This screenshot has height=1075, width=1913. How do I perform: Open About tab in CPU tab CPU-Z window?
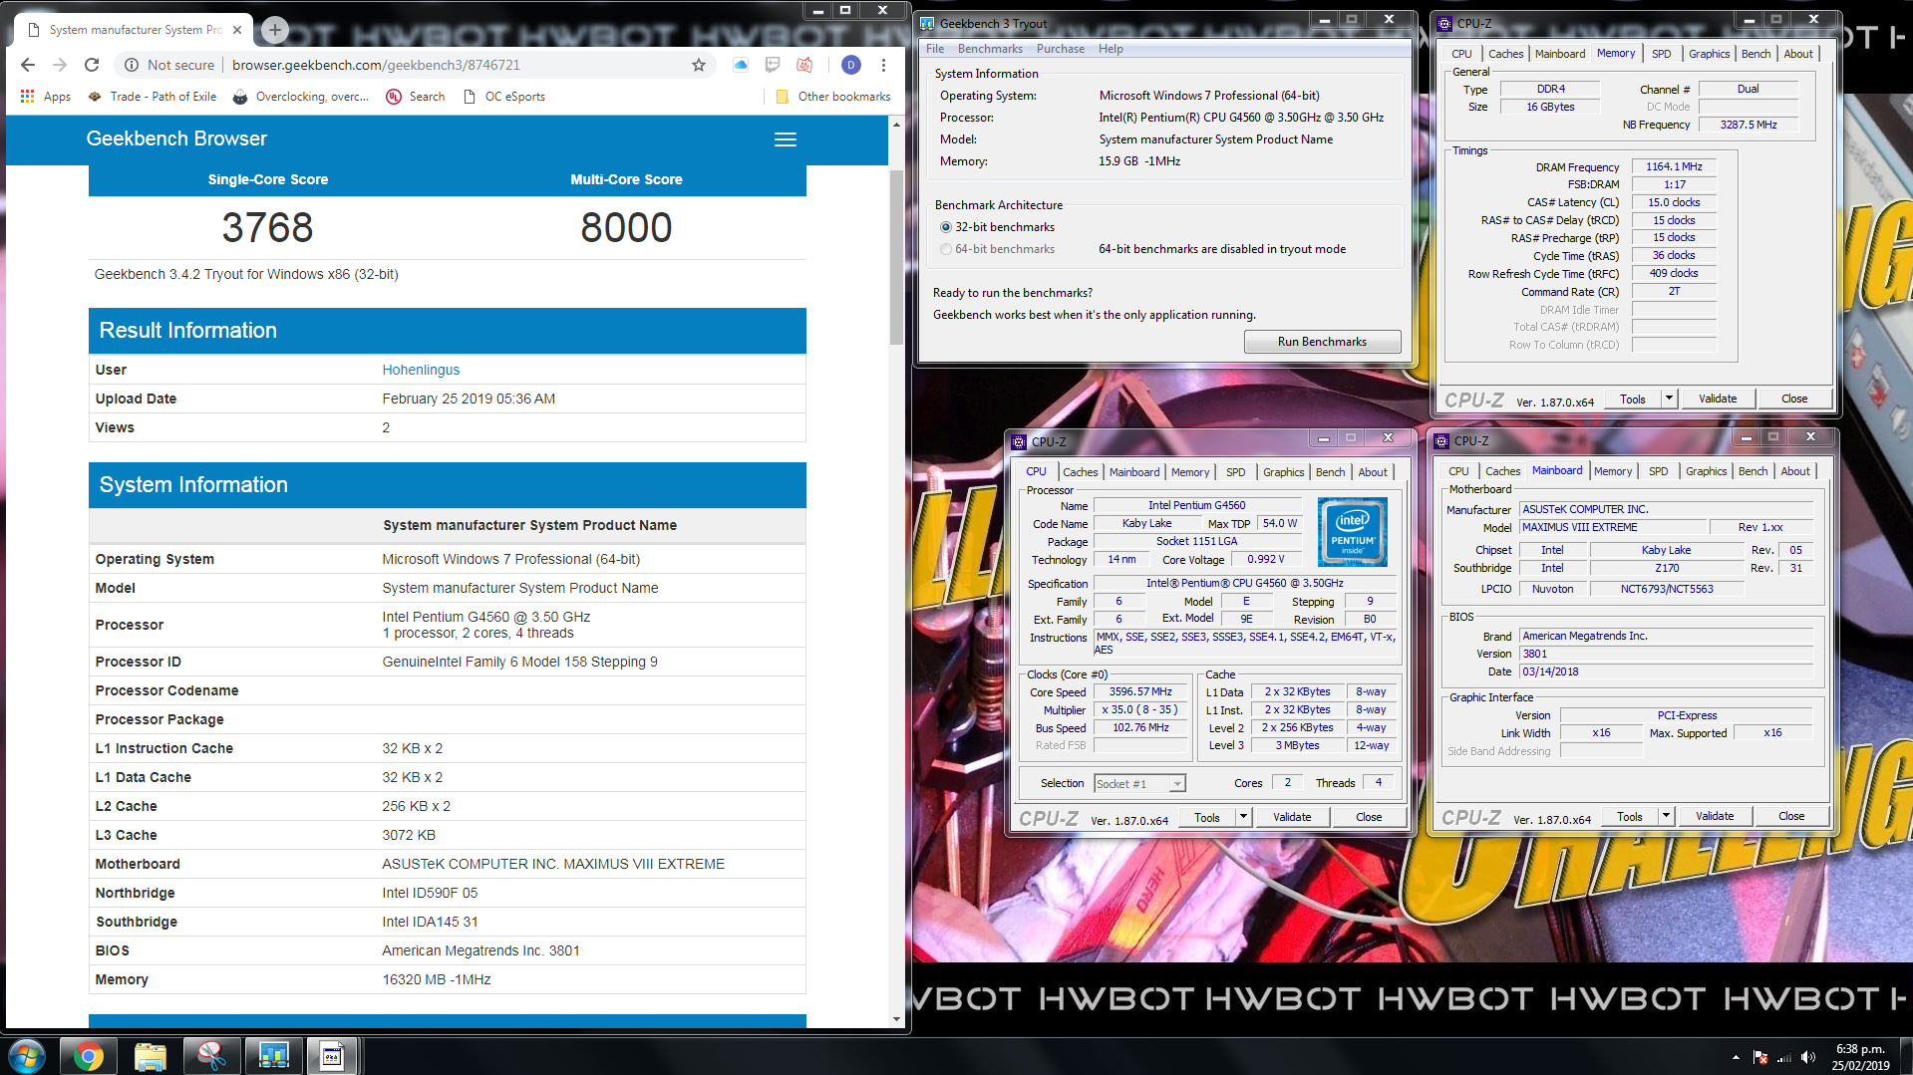pos(1372,472)
